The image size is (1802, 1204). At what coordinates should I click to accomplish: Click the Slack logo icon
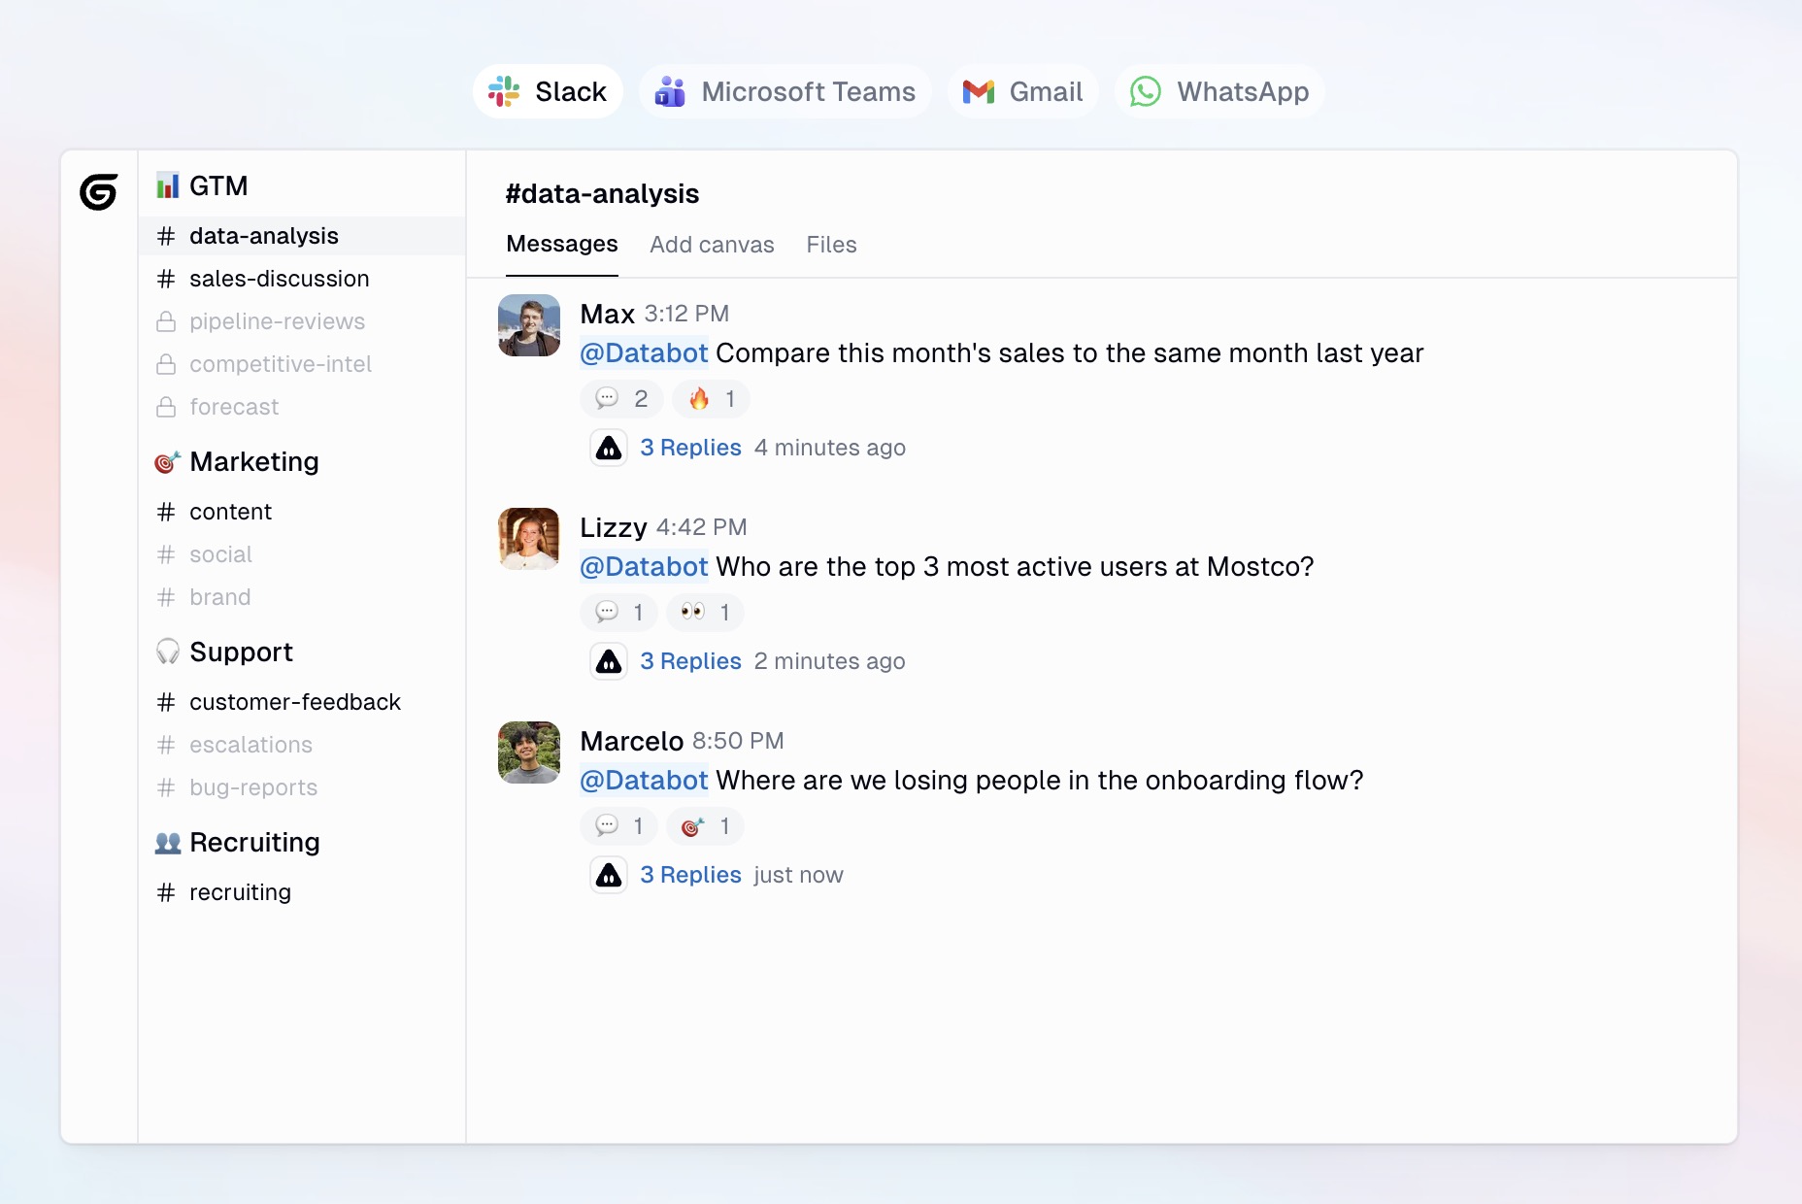504,91
